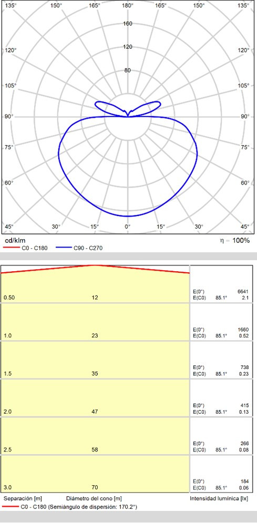The width and height of the screenshot is (257, 523).
Task: Select the radial scale value 80
Action: 128,70
